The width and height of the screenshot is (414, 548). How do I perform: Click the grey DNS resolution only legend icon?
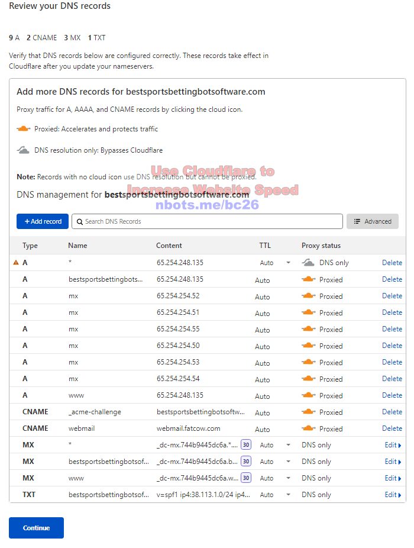pyautogui.click(x=23, y=150)
